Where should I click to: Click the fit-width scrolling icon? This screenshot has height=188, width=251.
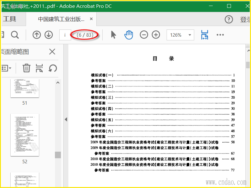tap(205, 35)
